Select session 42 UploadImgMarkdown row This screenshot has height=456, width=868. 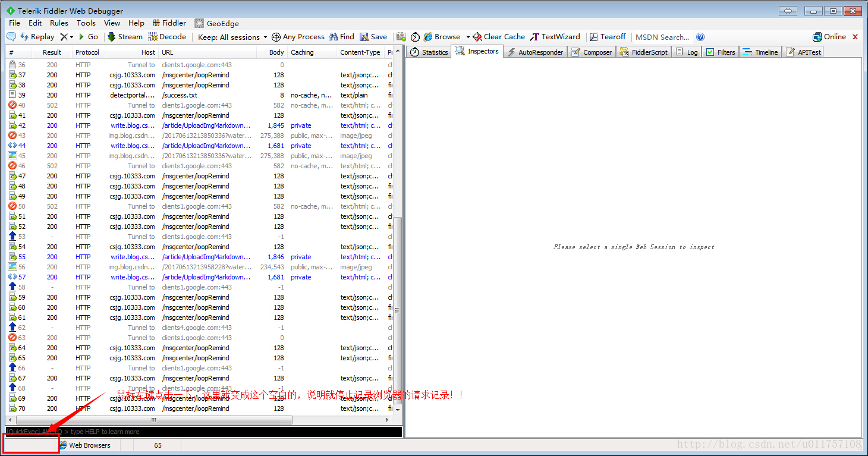pyautogui.click(x=199, y=125)
